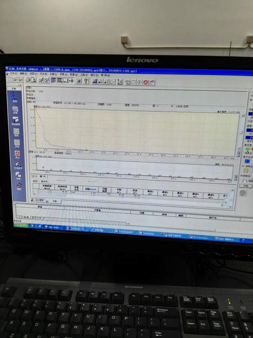Click the sidebar icon below 返回
The height and width of the screenshot is (338, 253).
pyautogui.click(x=15, y=110)
